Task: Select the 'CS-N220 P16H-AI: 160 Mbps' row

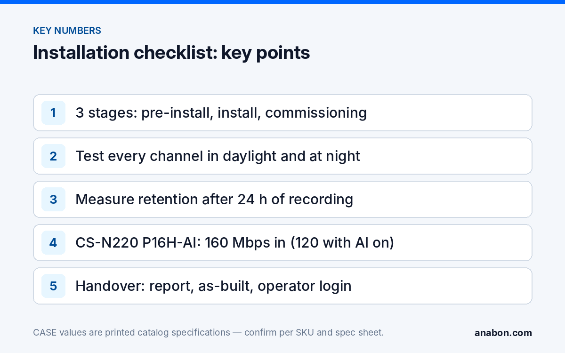Action: (282, 243)
